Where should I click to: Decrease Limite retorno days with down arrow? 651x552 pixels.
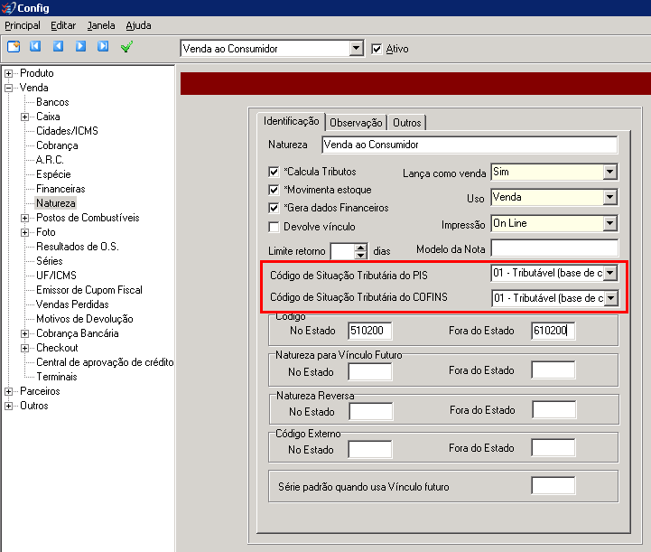coord(361,255)
